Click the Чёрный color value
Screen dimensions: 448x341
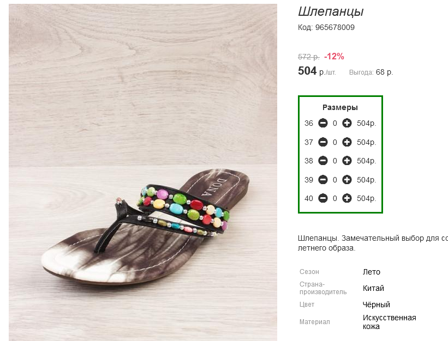pyautogui.click(x=377, y=305)
